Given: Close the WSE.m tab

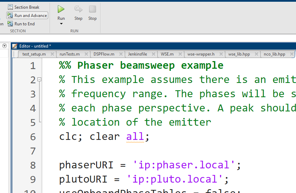Looking at the screenshot, I should [x=180, y=54].
